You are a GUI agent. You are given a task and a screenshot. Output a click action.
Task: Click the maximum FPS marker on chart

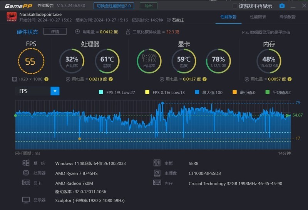162,103
